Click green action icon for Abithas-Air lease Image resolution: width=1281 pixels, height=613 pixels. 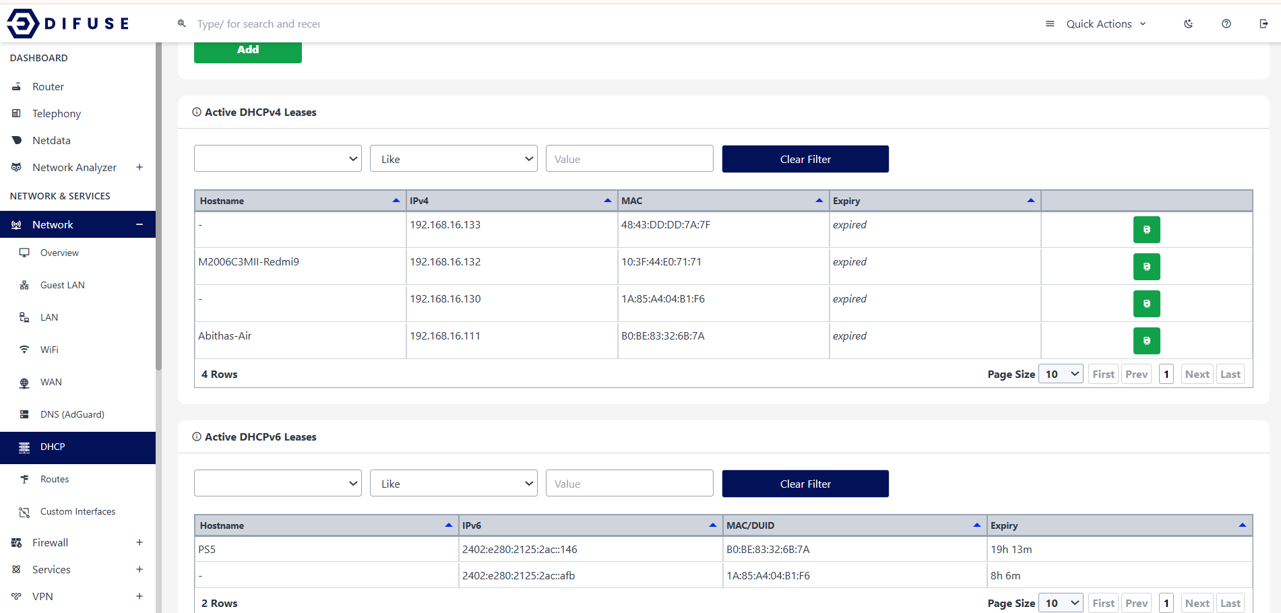click(x=1146, y=341)
